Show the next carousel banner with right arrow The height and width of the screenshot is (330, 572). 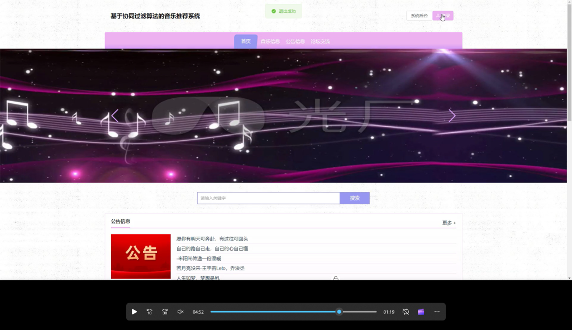tap(452, 116)
